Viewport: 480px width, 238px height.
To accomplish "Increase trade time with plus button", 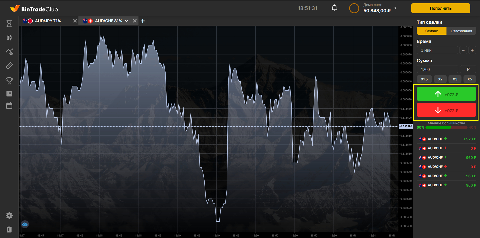I will click(472, 50).
